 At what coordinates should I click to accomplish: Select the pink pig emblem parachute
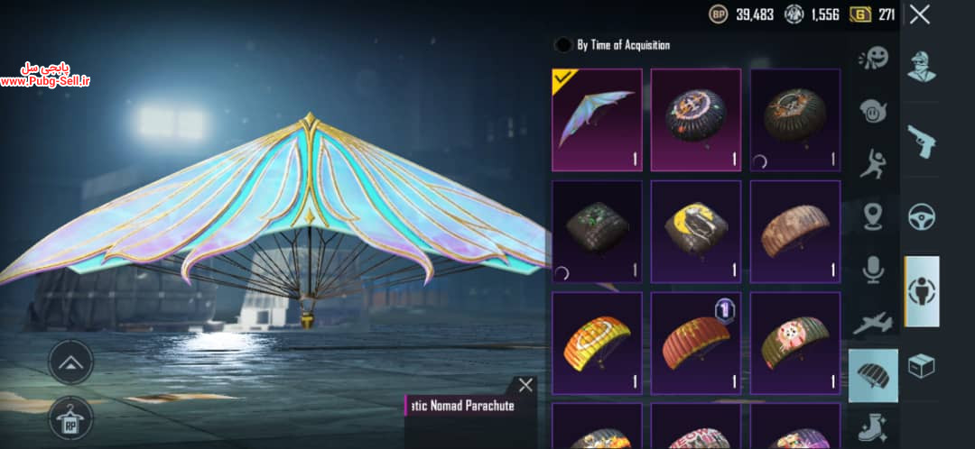795,344
